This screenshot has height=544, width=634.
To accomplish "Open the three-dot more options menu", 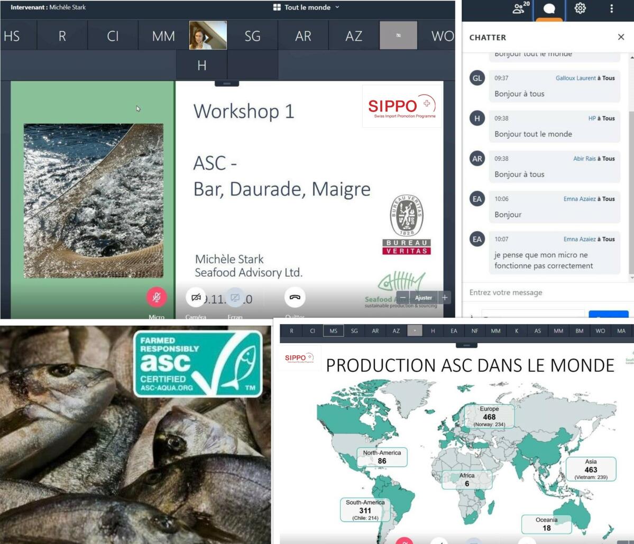I will click(x=611, y=8).
